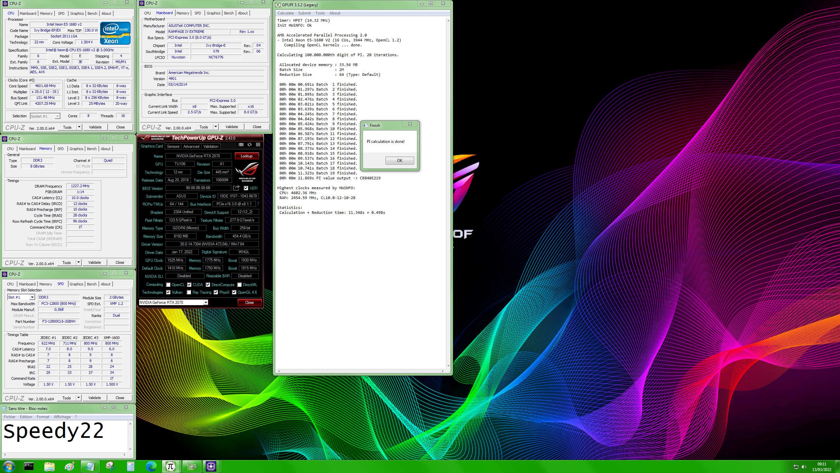This screenshot has width=840, height=473.
Task: Open Command Prompt from the taskbar
Action: (x=29, y=466)
